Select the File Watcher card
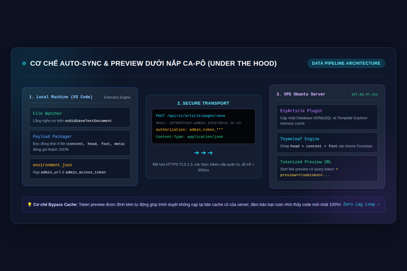 pos(80,117)
